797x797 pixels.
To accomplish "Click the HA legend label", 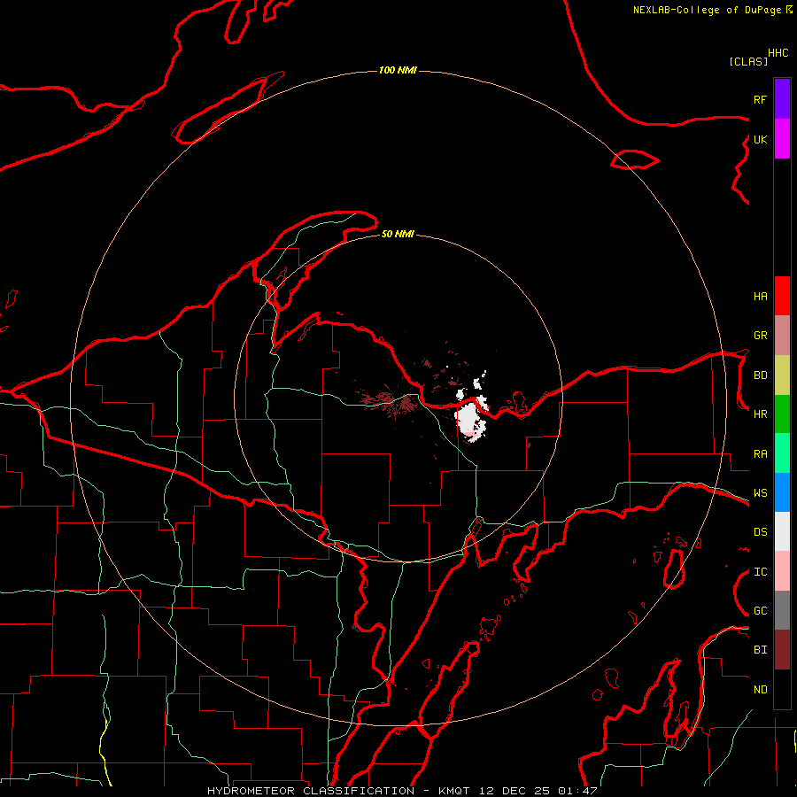I will (x=760, y=297).
